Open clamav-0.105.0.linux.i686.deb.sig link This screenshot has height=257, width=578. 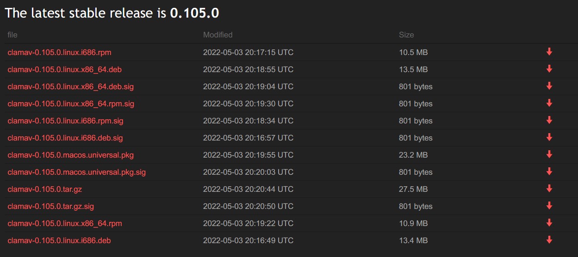(x=65, y=138)
